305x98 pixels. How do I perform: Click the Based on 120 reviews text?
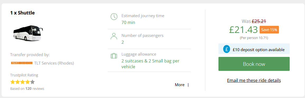[27, 89]
